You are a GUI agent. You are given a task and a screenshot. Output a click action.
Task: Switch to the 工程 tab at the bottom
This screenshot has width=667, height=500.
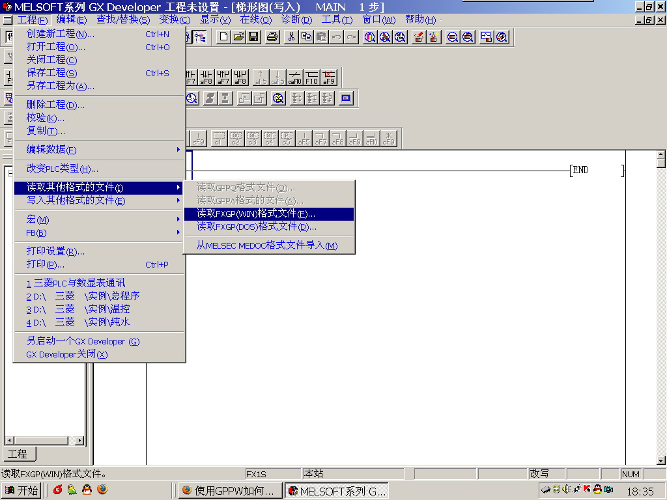(x=18, y=454)
